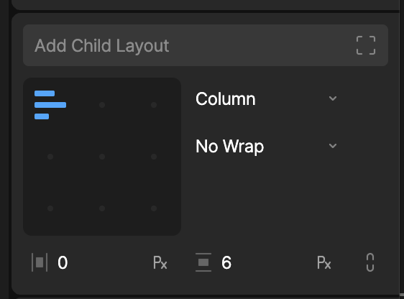Set alignment to middle left dot
Image resolution: width=404 pixels, height=299 pixels.
click(50, 157)
